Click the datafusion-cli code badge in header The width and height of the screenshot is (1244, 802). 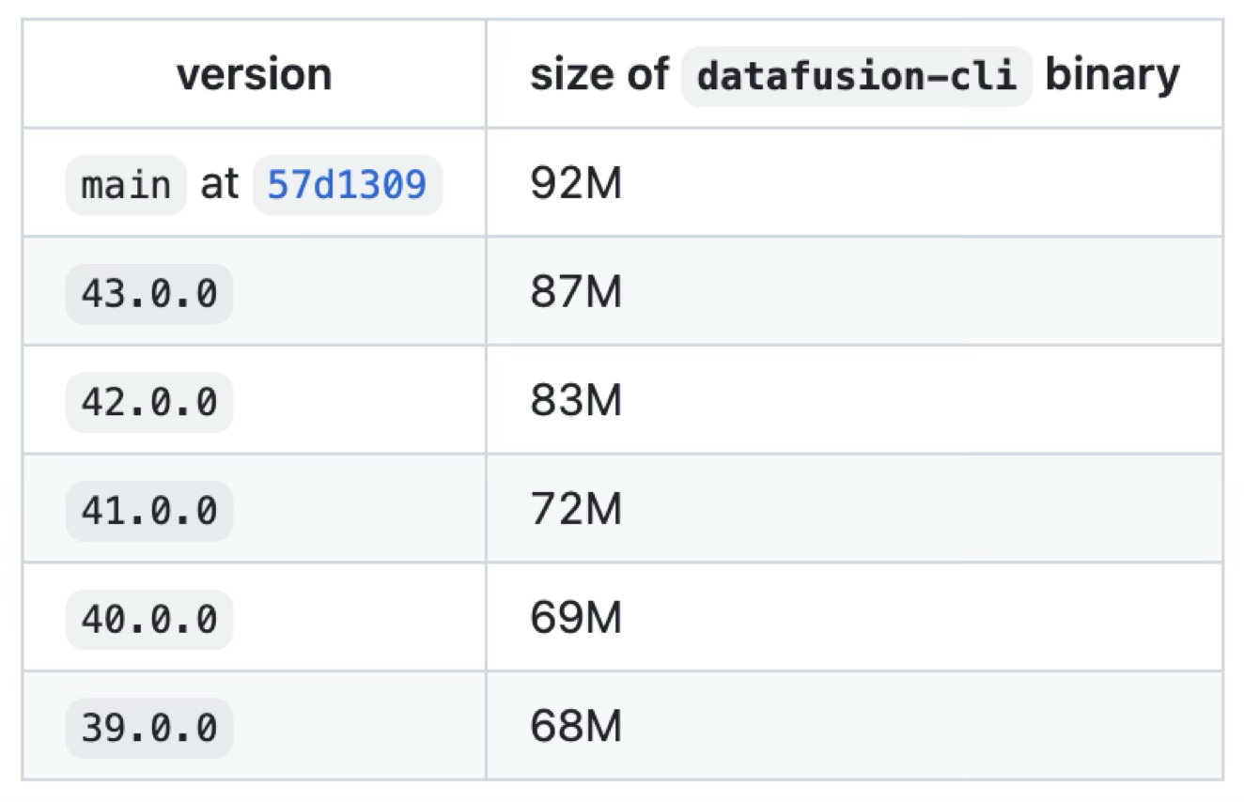coord(856,74)
